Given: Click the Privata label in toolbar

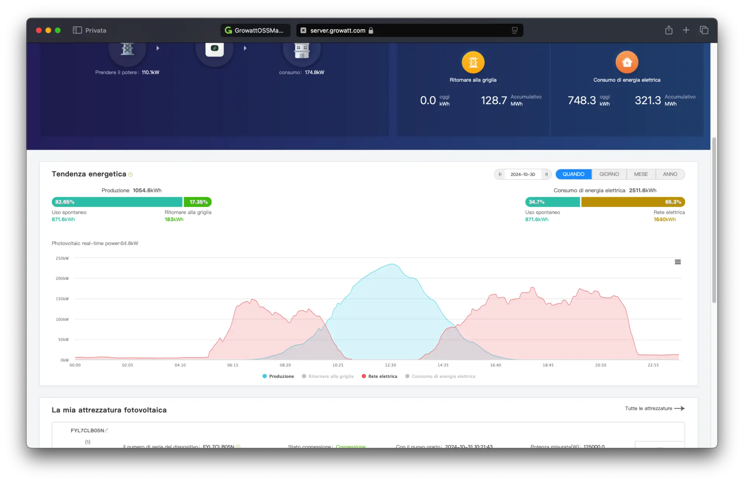Looking at the screenshot, I should pyautogui.click(x=96, y=30).
